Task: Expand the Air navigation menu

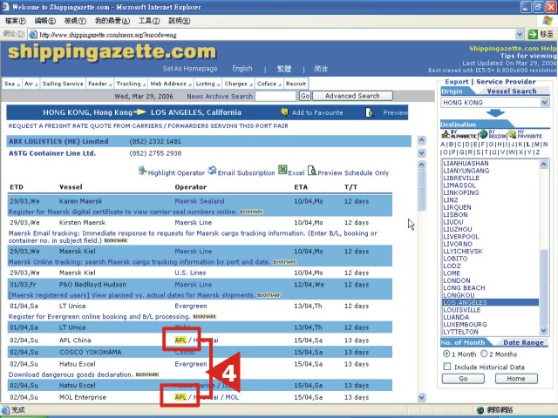Action: 31,84
